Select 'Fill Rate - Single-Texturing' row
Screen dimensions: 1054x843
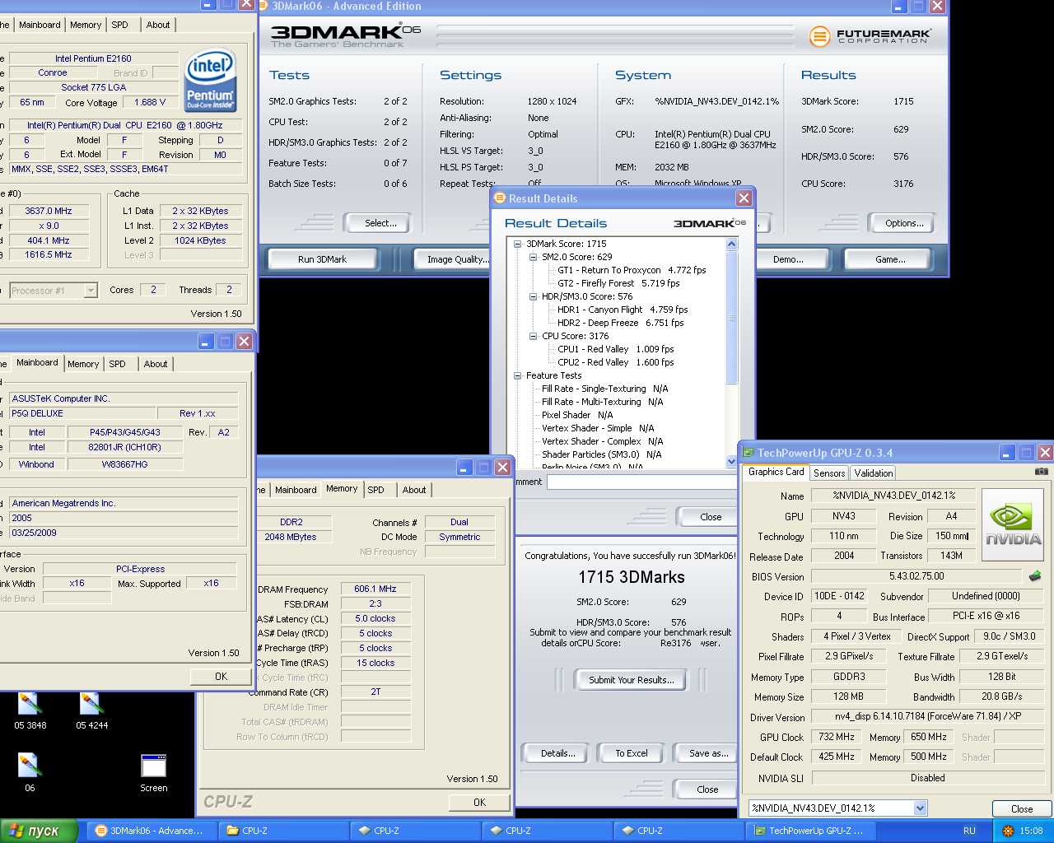604,389
